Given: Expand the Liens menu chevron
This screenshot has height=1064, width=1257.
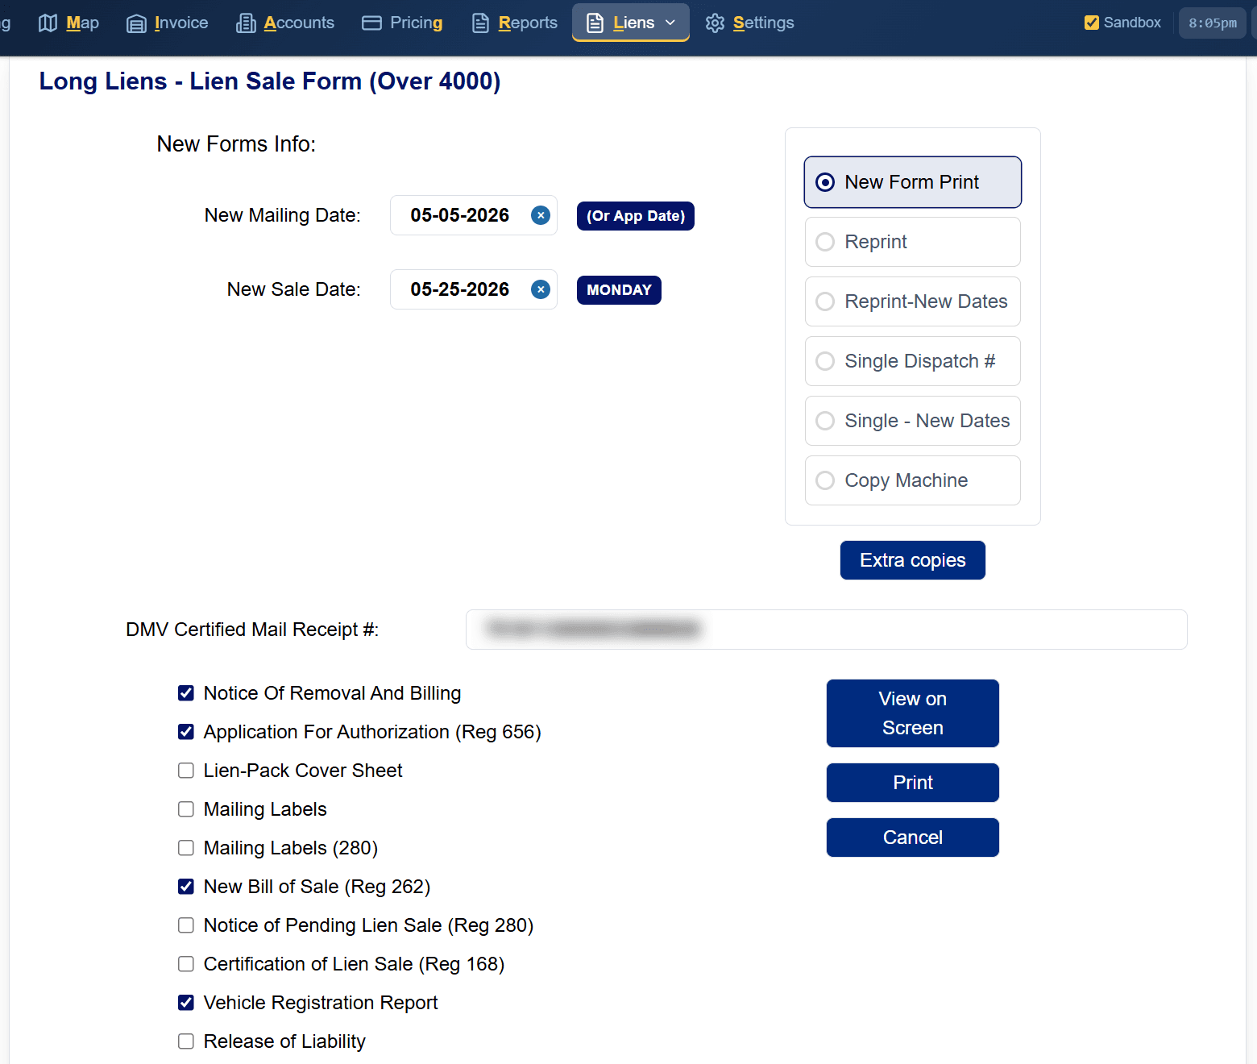Looking at the screenshot, I should [670, 23].
